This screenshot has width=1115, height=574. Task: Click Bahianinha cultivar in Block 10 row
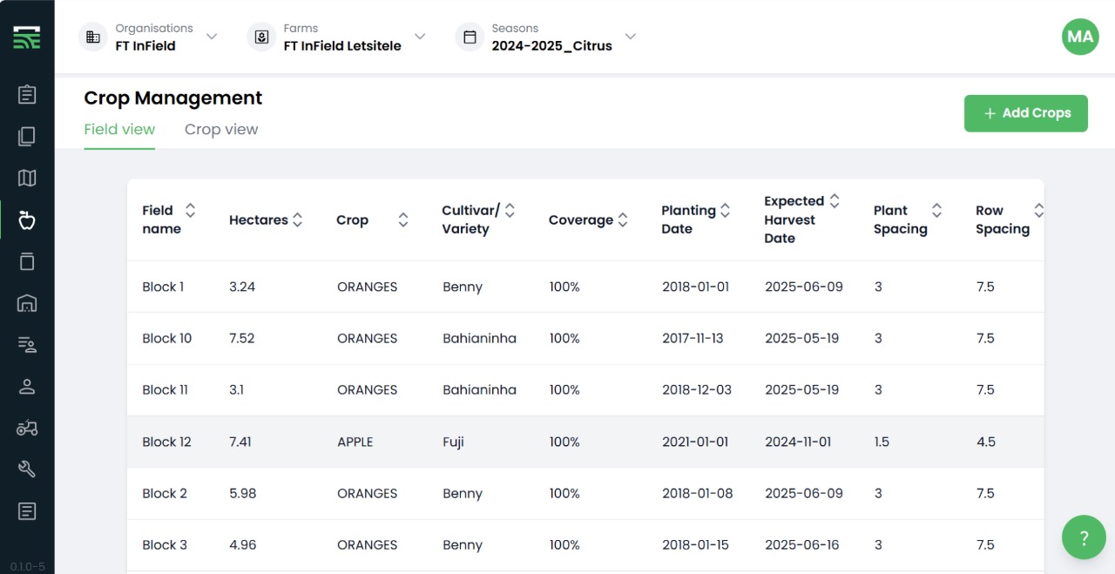tap(479, 338)
